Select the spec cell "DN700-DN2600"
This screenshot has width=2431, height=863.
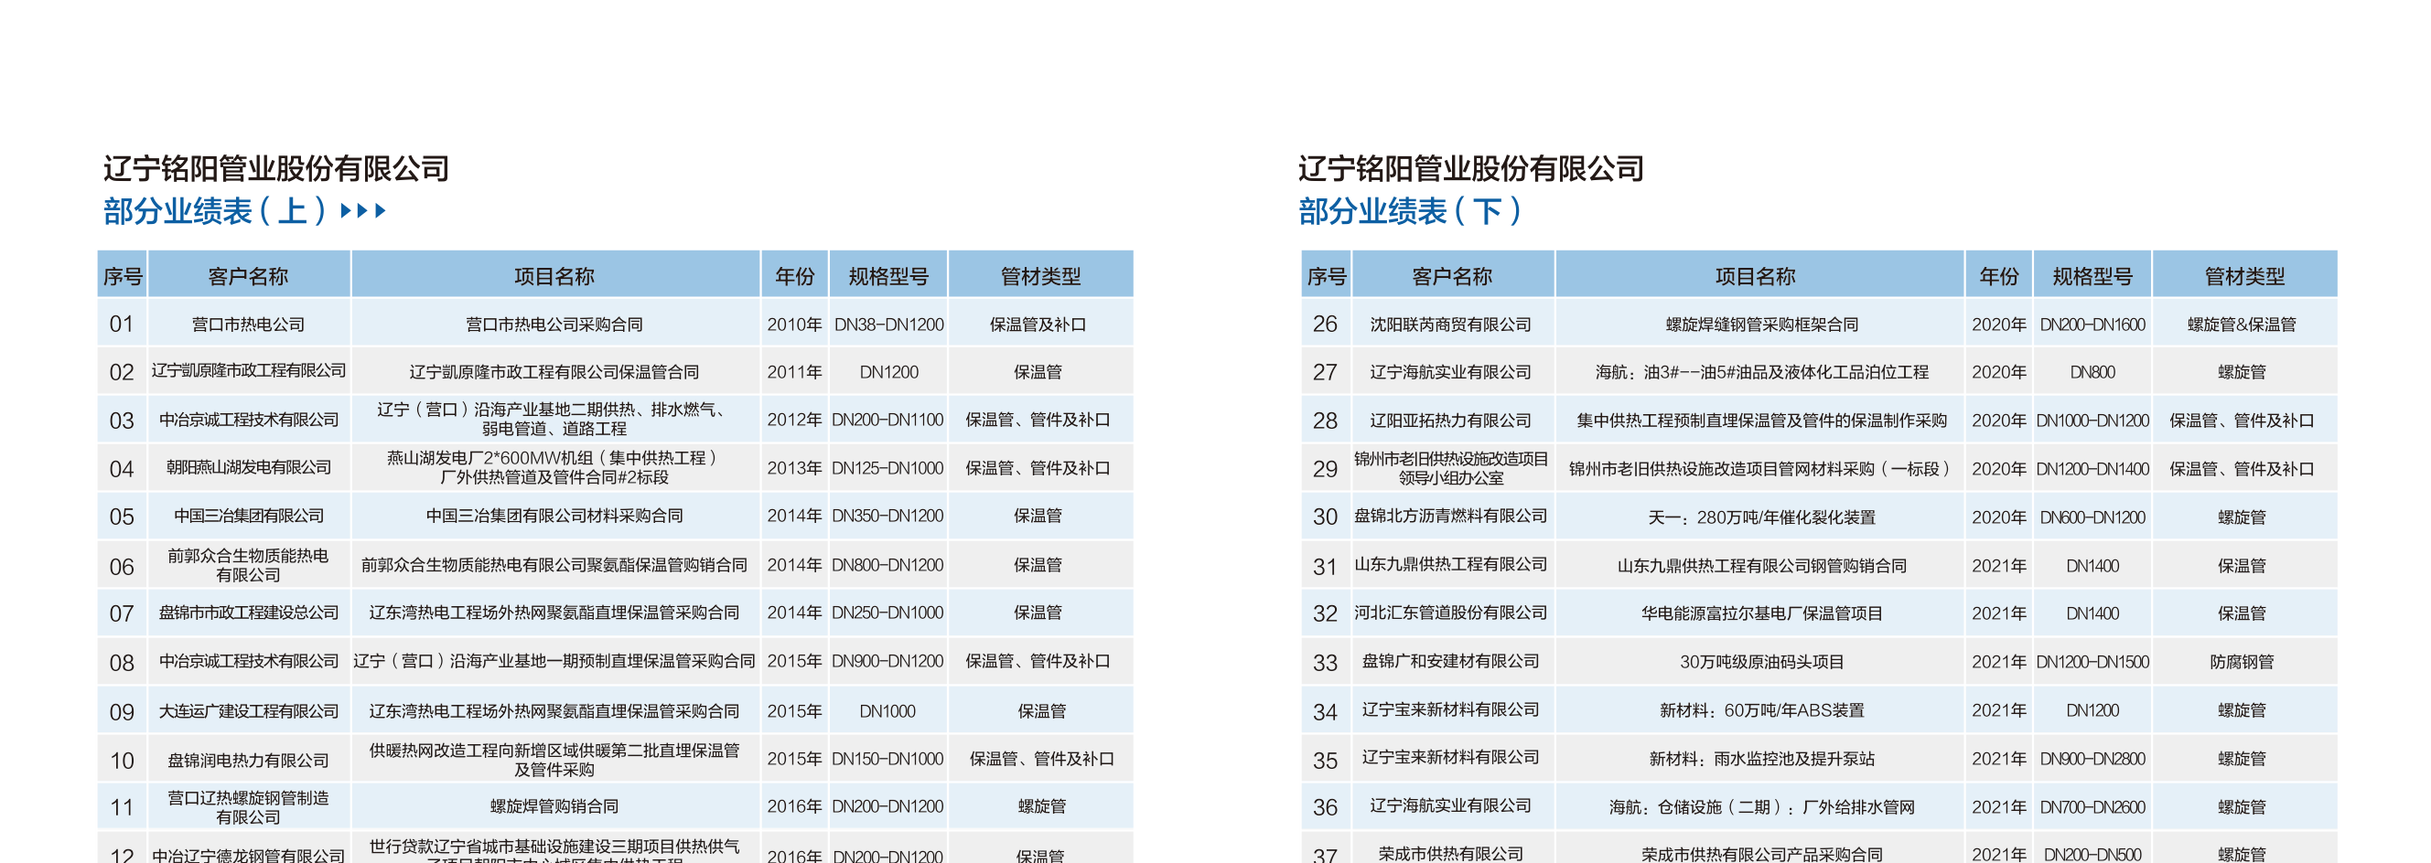(x=2092, y=807)
